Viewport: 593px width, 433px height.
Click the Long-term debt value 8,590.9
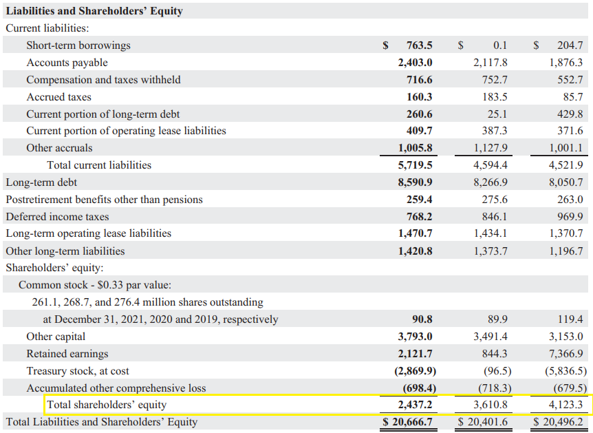pos(415,182)
